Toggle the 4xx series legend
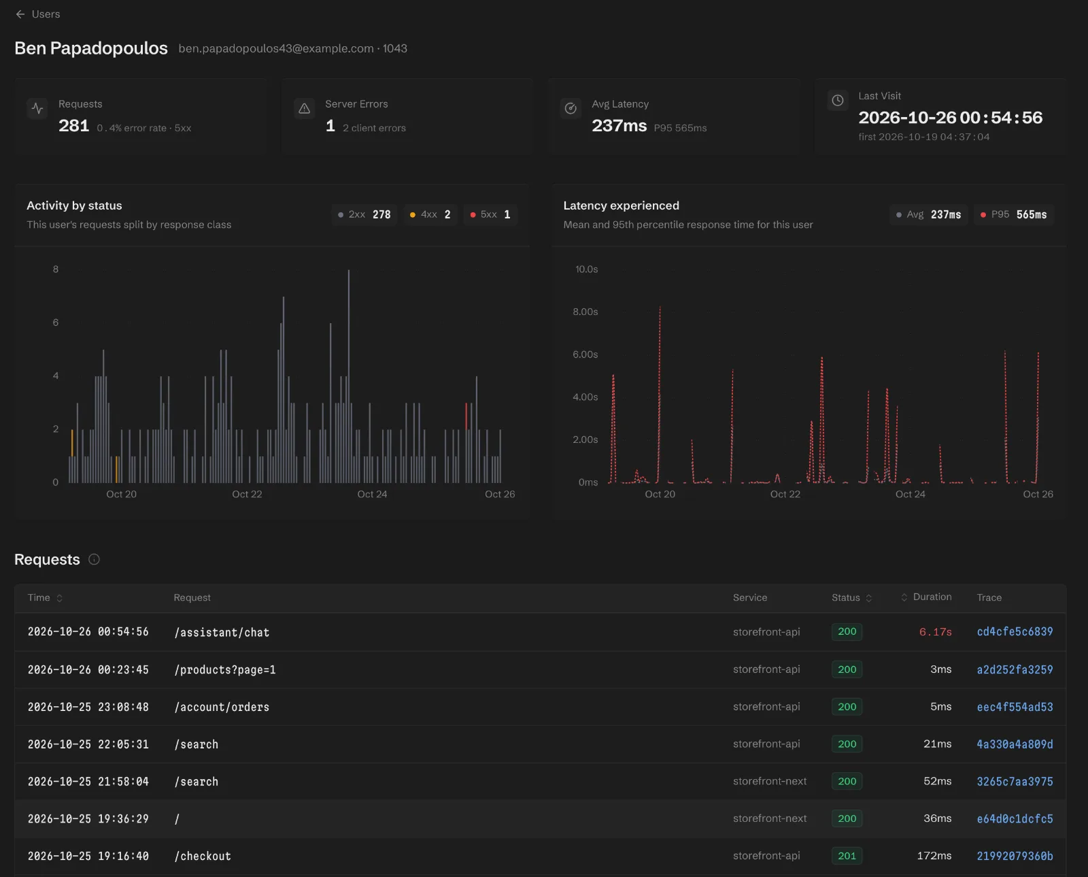 click(430, 214)
